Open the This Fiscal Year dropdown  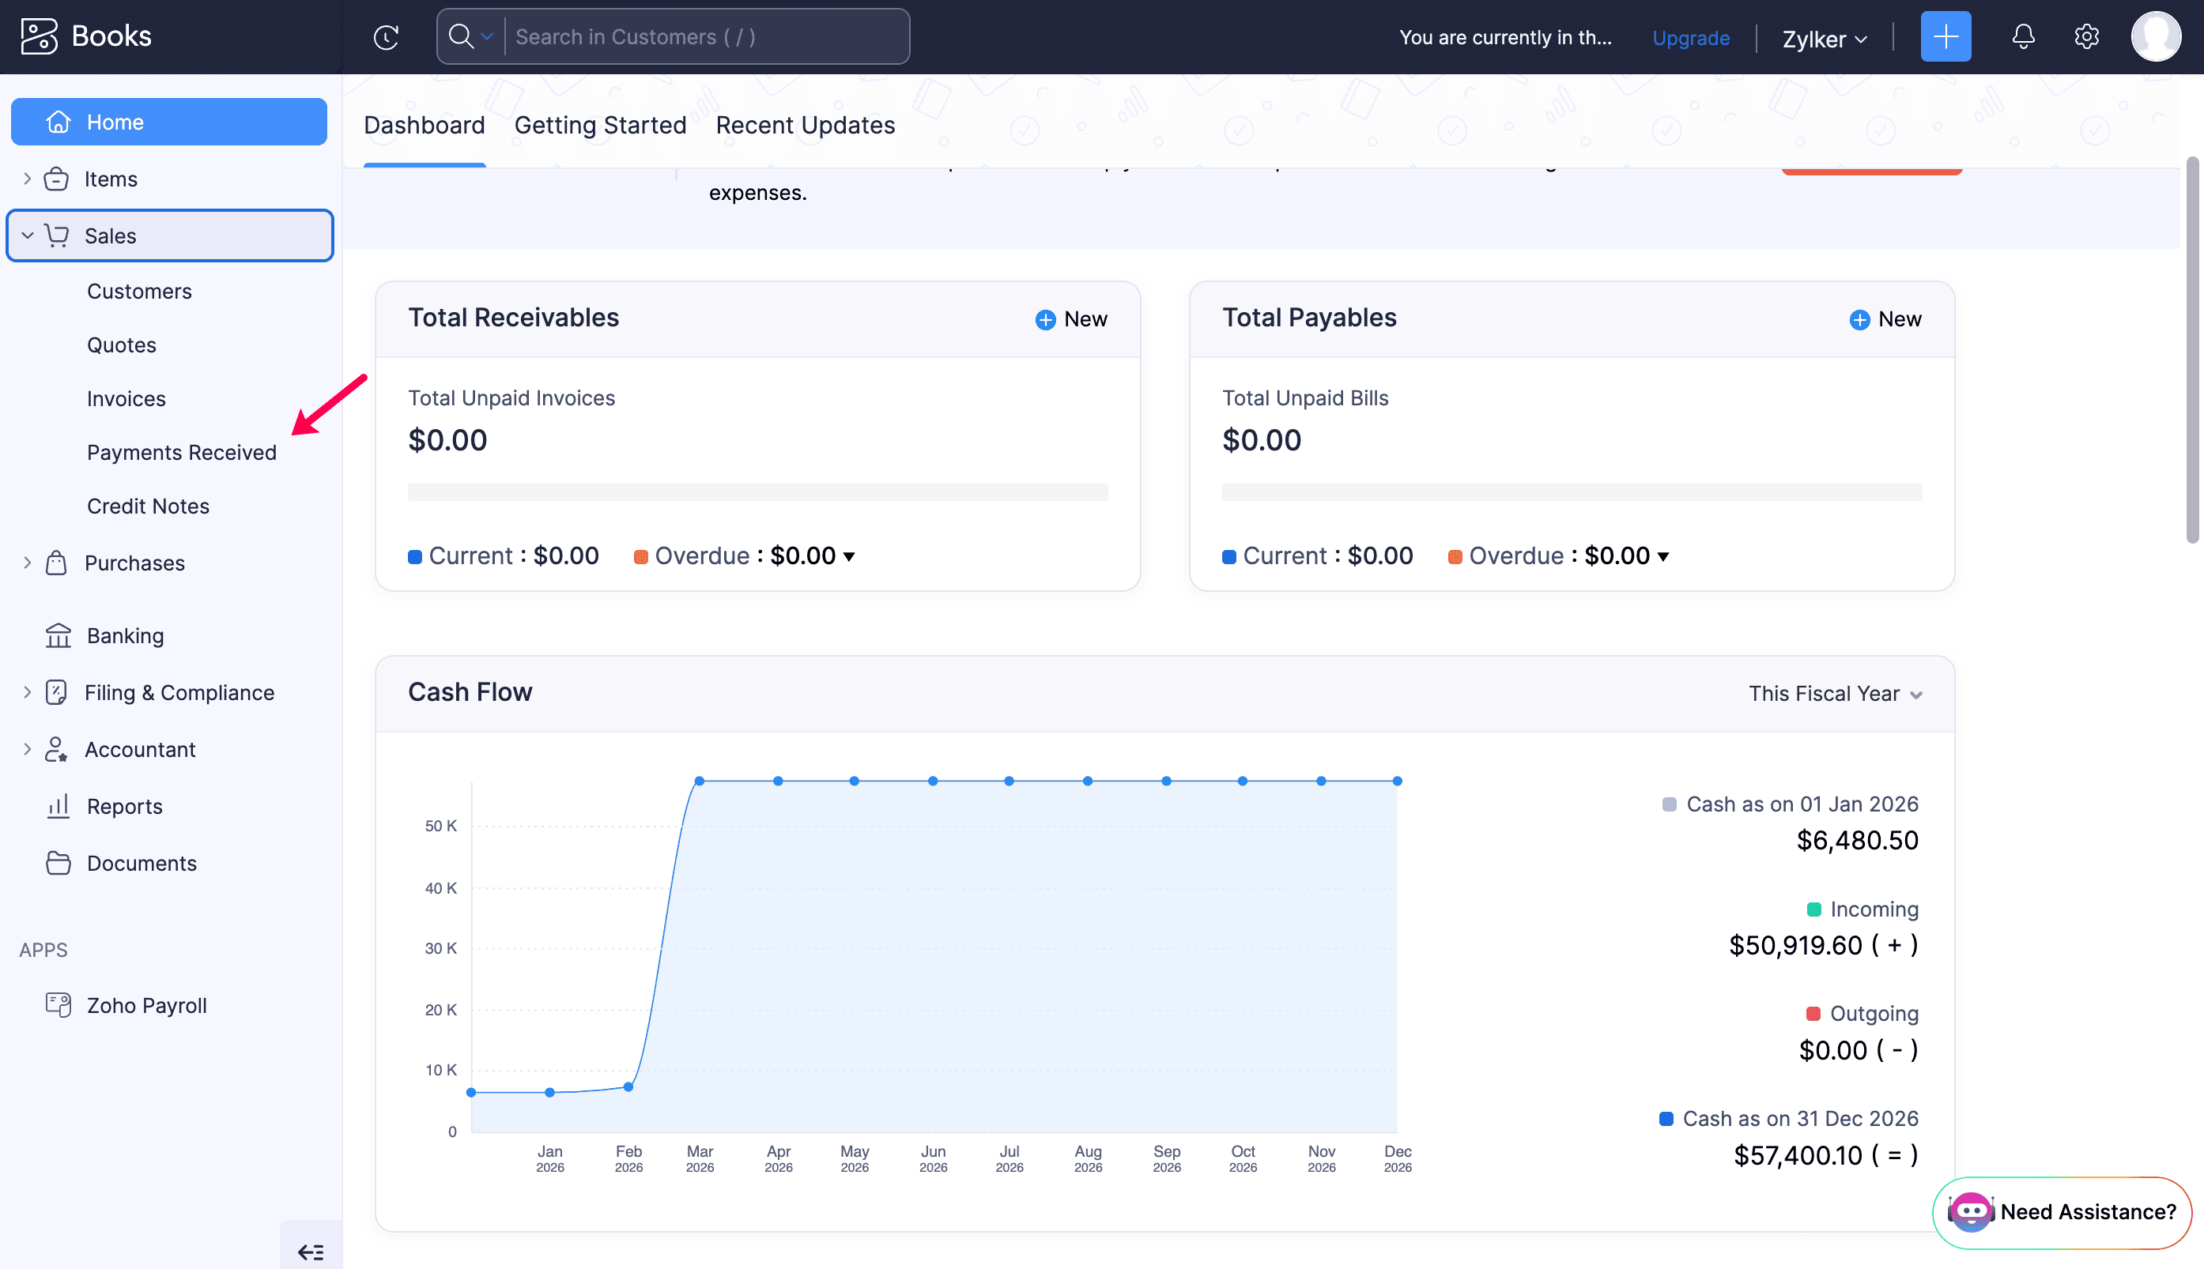tap(1834, 694)
